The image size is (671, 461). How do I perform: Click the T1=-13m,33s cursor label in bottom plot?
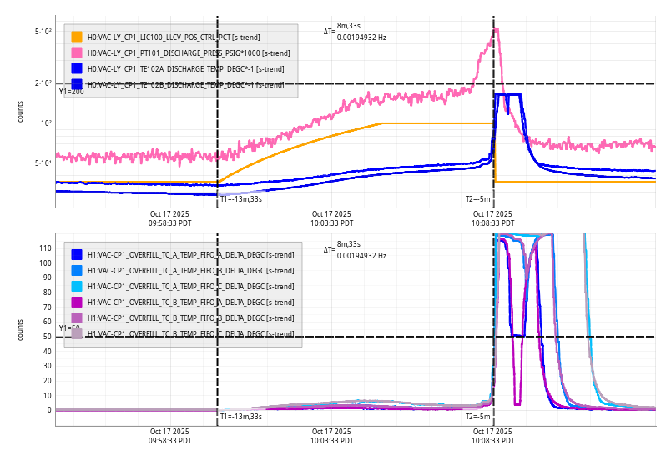[x=240, y=416]
